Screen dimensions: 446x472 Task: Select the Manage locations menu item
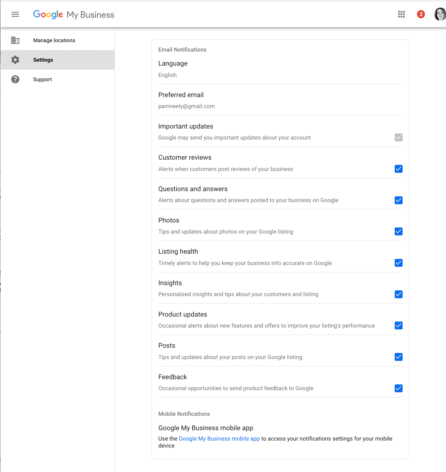(57, 40)
